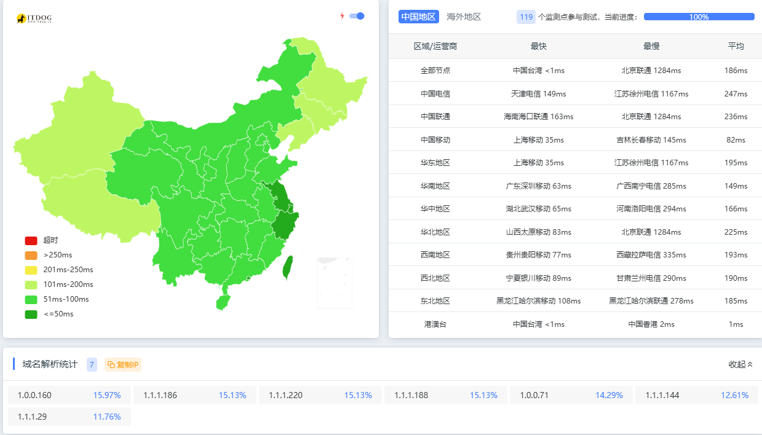The width and height of the screenshot is (762, 435).
Task: Toggle the fast mode switch above map
Action: point(357,16)
